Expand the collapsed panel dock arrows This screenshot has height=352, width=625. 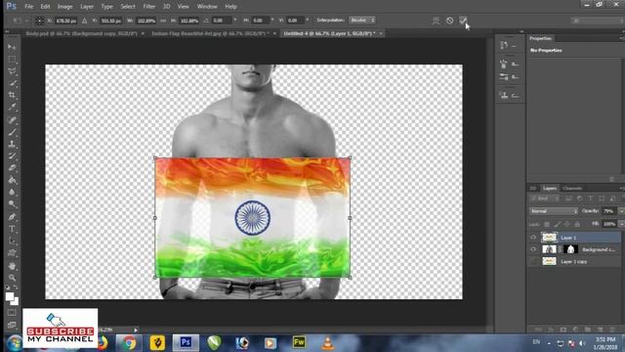(x=521, y=31)
